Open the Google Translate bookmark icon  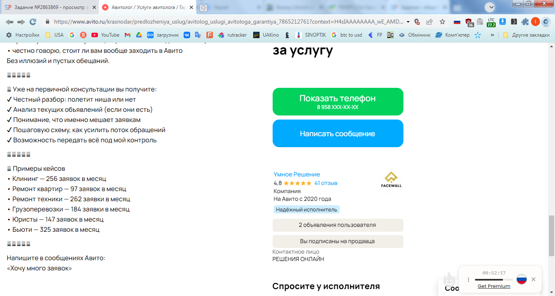click(198, 35)
